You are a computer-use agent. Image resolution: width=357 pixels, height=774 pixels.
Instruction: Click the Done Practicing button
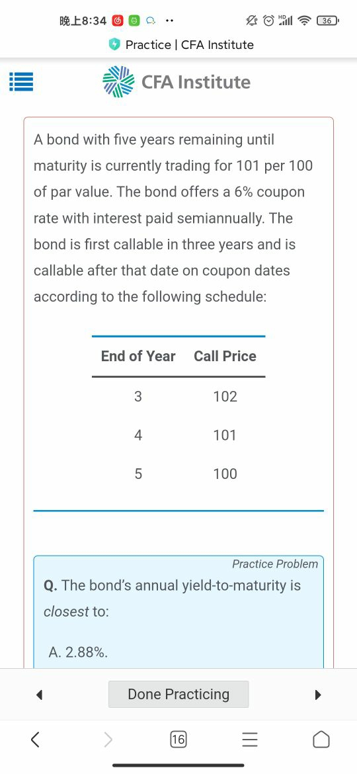178,694
